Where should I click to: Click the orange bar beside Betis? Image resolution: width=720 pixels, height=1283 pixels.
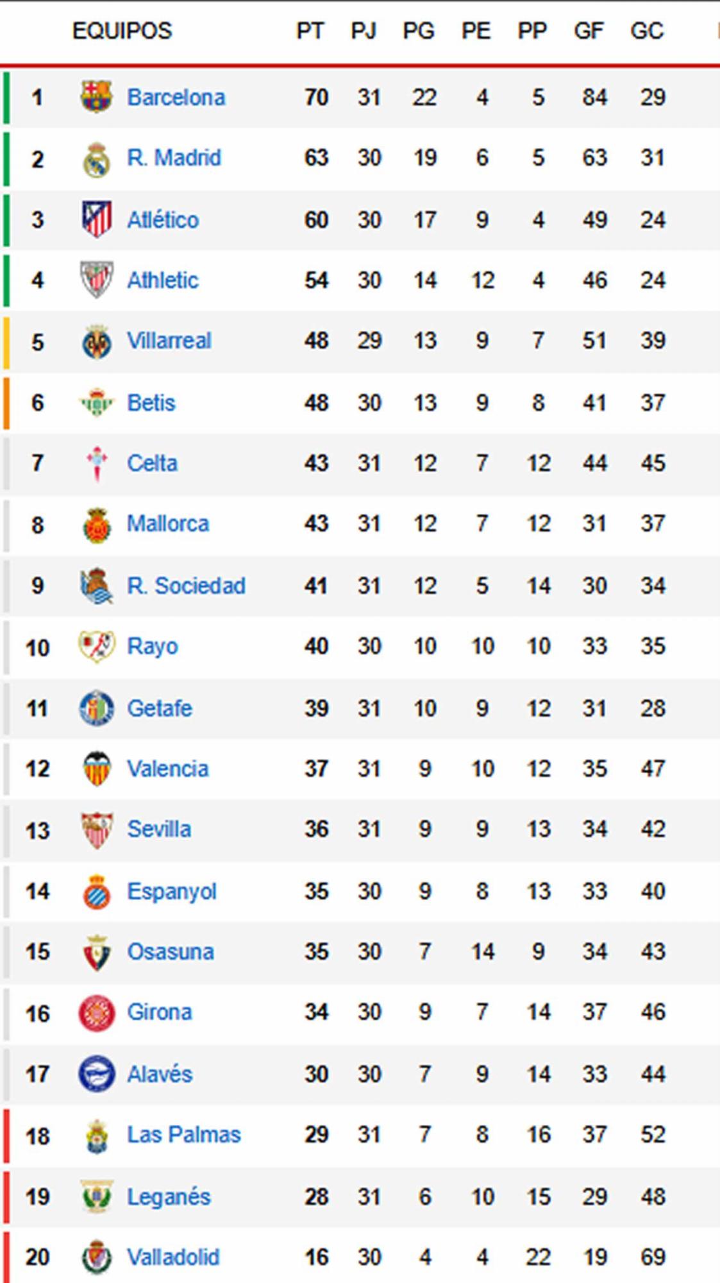[x=6, y=402]
